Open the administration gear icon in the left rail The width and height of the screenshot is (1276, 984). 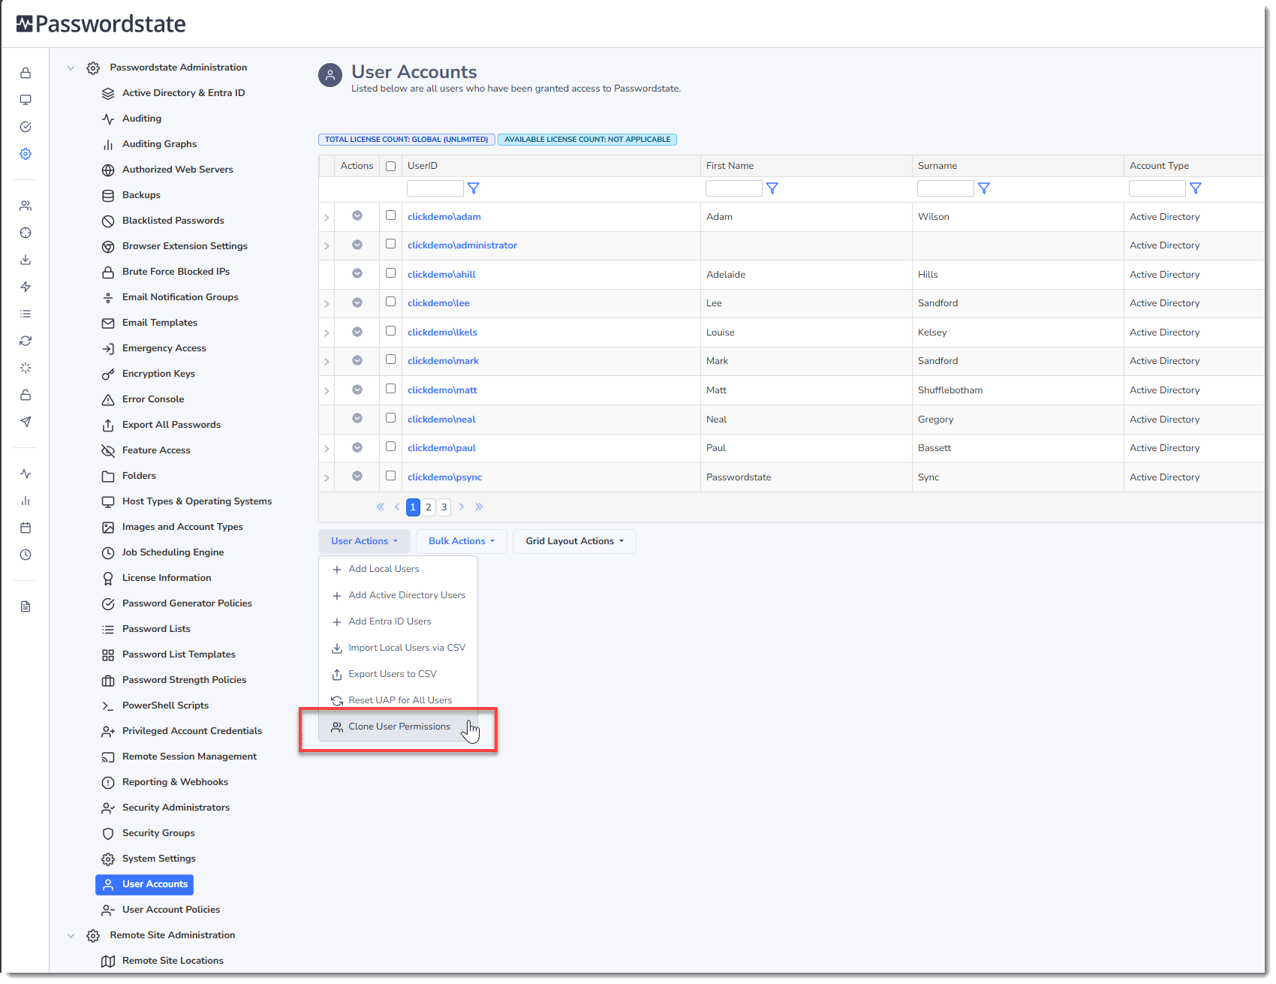coord(26,154)
